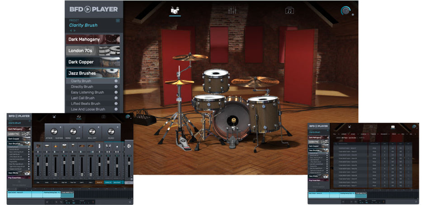Expand Pop Essentials kit in mixer window
This screenshot has height=205, width=425.
click(x=19, y=178)
